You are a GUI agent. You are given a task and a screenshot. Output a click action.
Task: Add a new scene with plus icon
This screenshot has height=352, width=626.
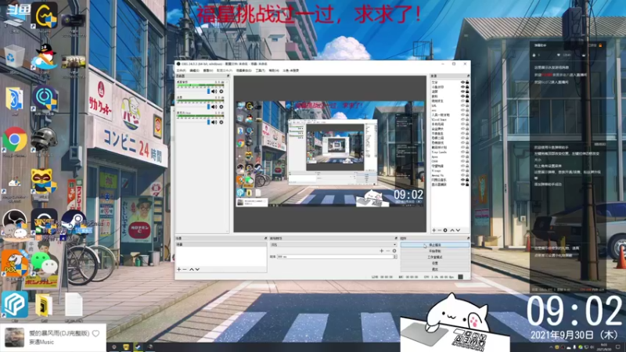[x=179, y=269]
